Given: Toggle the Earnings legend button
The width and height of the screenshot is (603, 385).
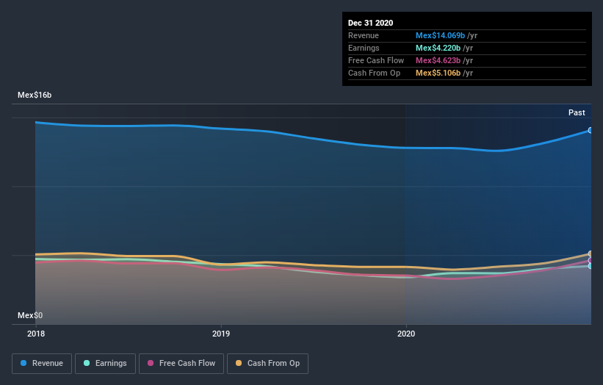Looking at the screenshot, I should (x=105, y=364).
